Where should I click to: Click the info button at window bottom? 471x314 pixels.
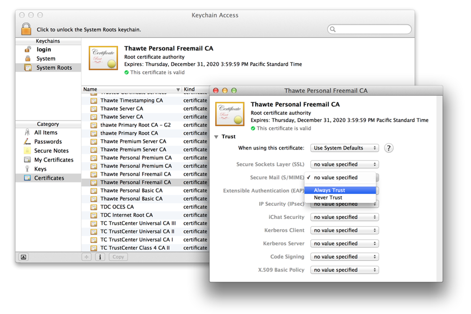pos(100,257)
